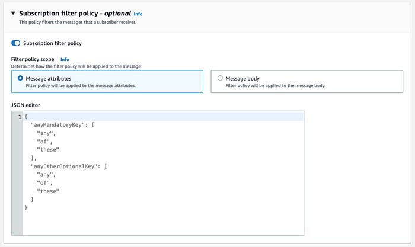415x247 pixels.
Task: Place cursor on "anyOtherOptionalKey" line
Action: (69, 166)
